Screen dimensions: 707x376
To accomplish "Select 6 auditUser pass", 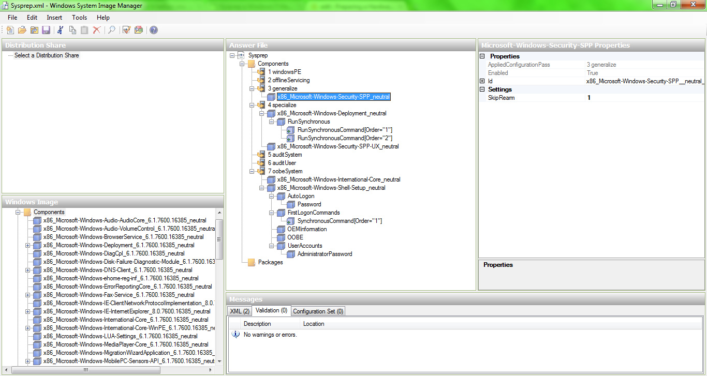I will pyautogui.click(x=282, y=163).
